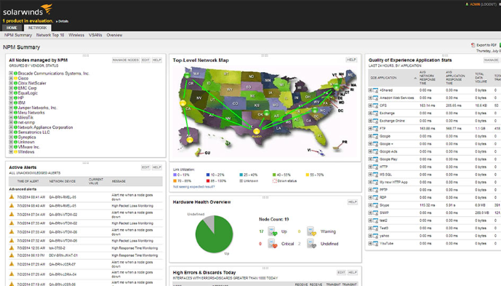This screenshot has height=286, width=501.
Task: Click Help in Active Alerts panel
Action: click(156, 167)
